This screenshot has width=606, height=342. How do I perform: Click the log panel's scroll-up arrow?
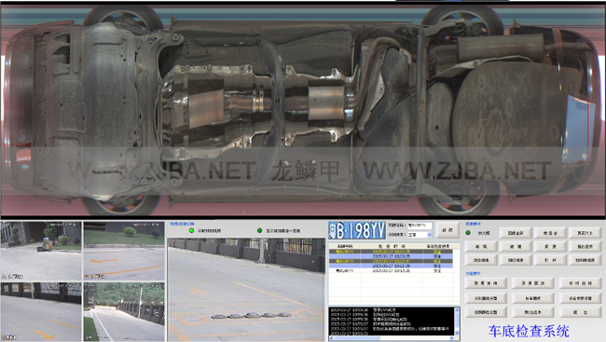457,310
